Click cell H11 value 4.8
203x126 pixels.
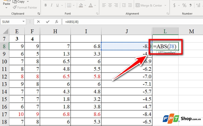pyautogui.click(x=55, y=69)
